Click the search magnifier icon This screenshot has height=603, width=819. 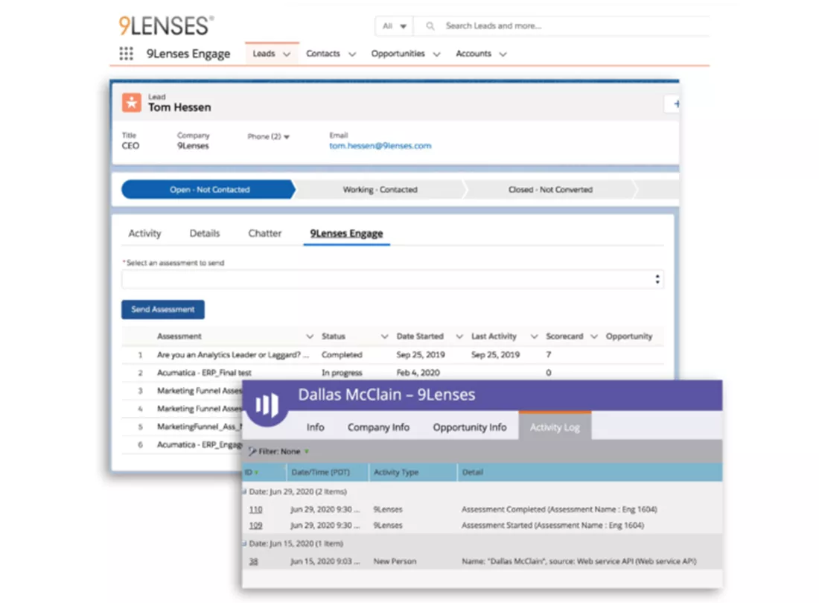430,26
